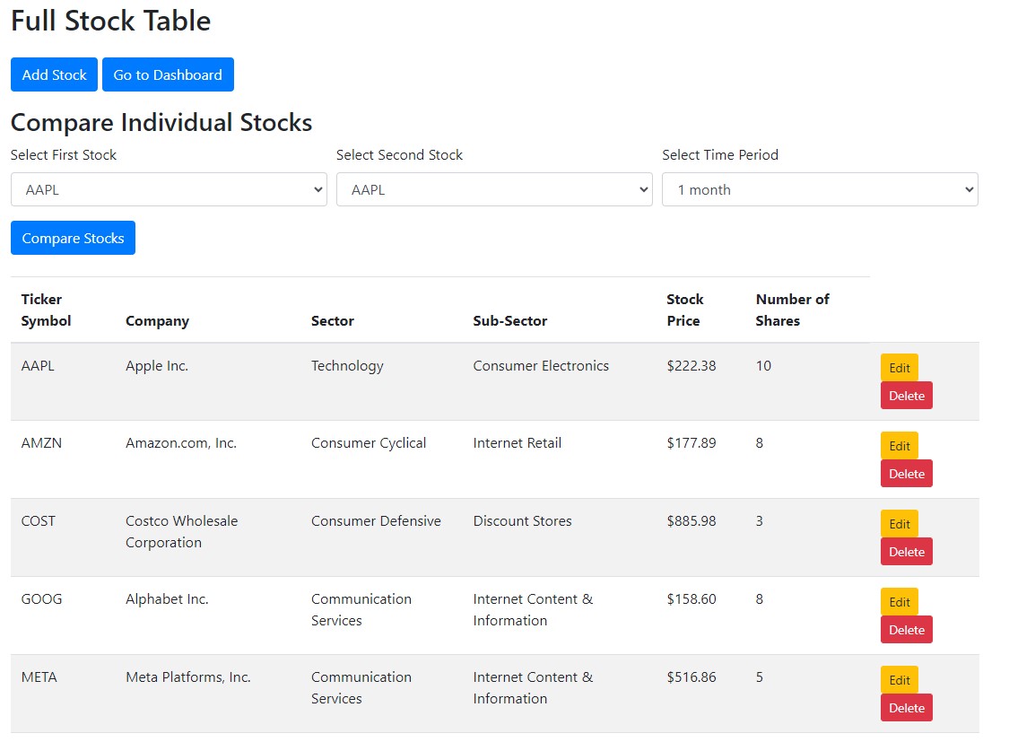
Task: Go to Dashboard
Action: point(168,74)
